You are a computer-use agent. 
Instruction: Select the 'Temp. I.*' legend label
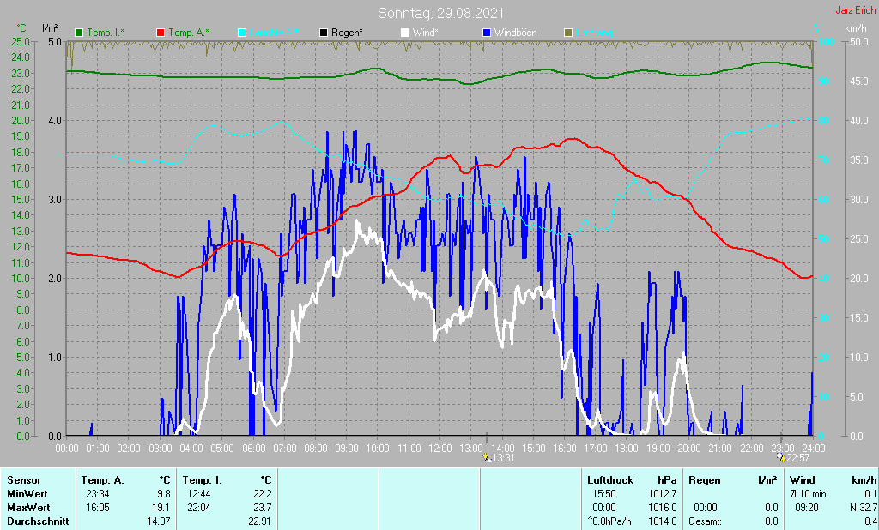106,33
